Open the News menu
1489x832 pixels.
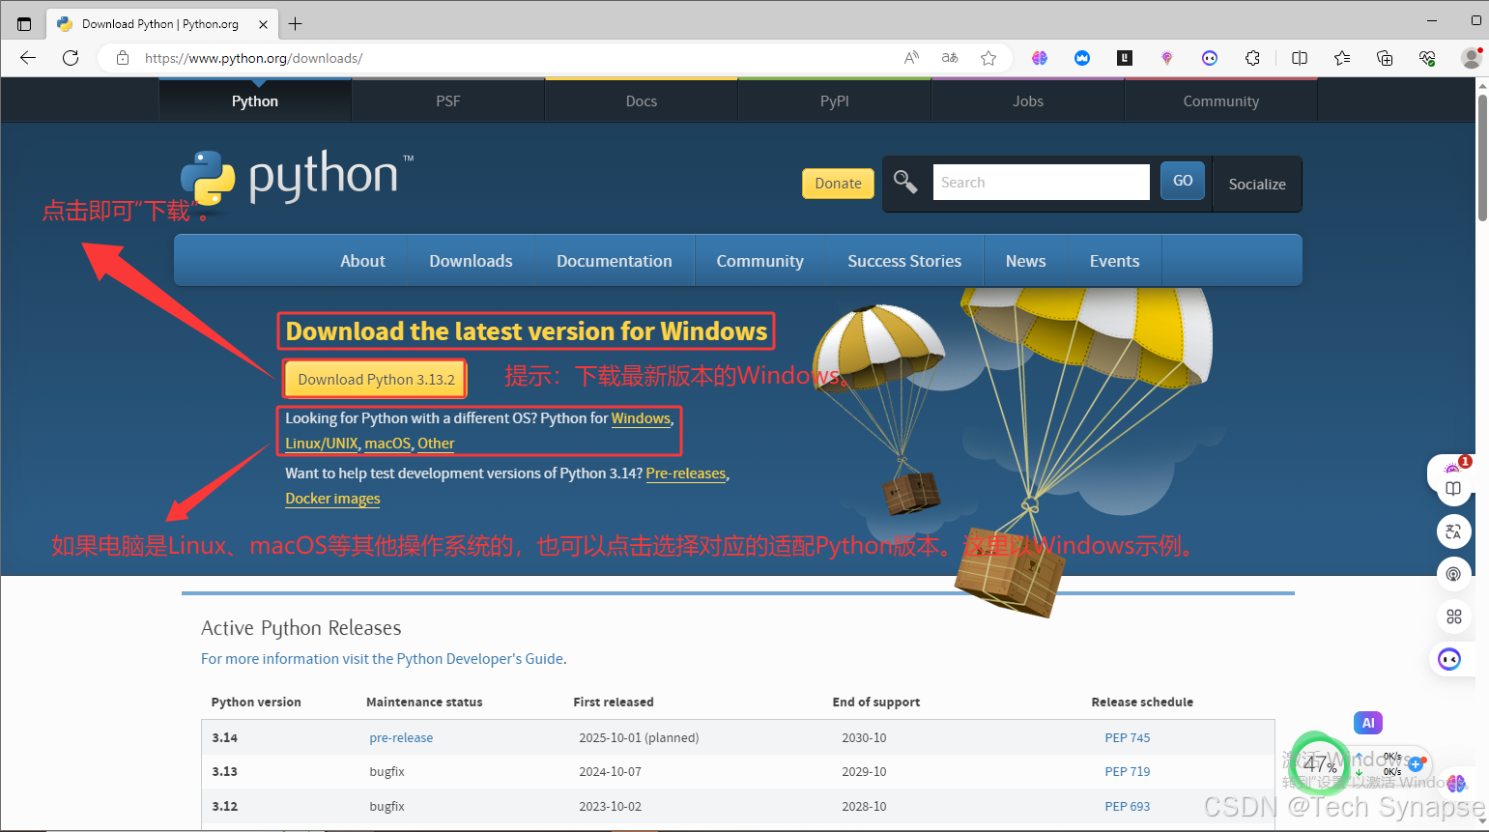(x=1025, y=261)
